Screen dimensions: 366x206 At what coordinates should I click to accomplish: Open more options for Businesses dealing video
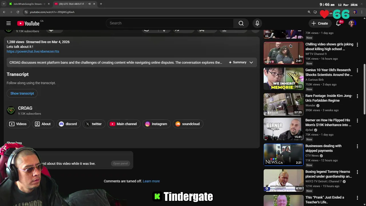click(x=357, y=146)
